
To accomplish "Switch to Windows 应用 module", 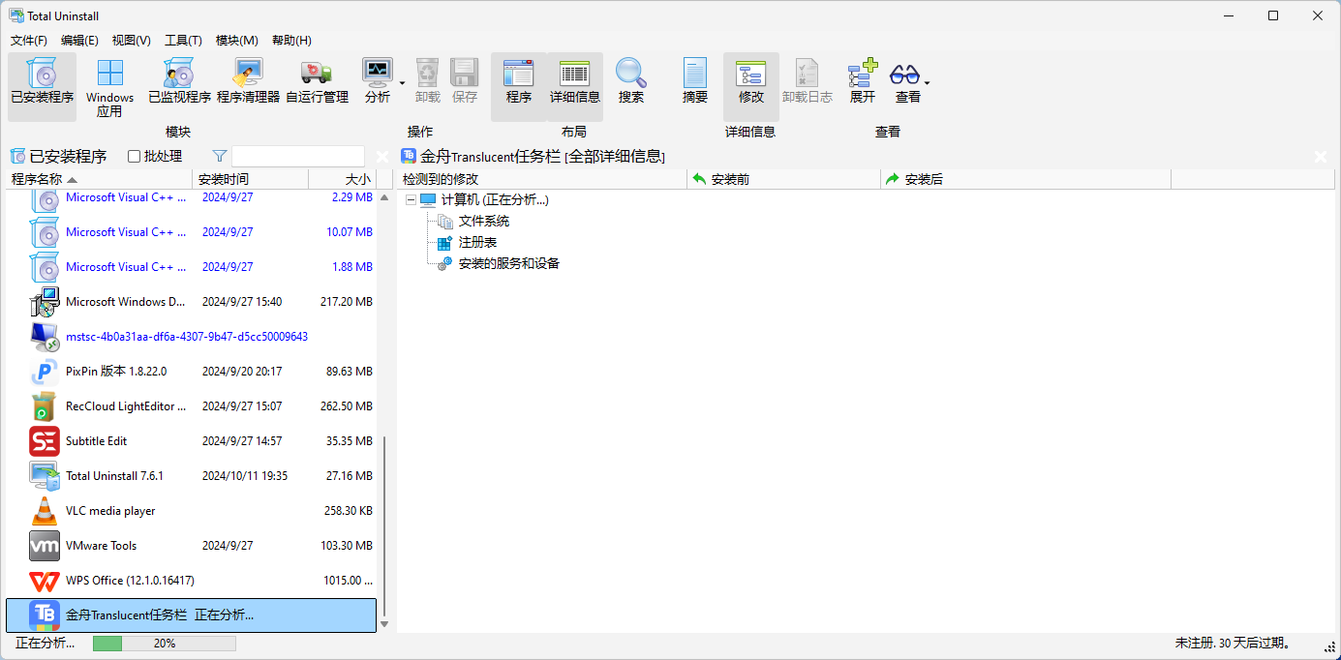I will 109,86.
